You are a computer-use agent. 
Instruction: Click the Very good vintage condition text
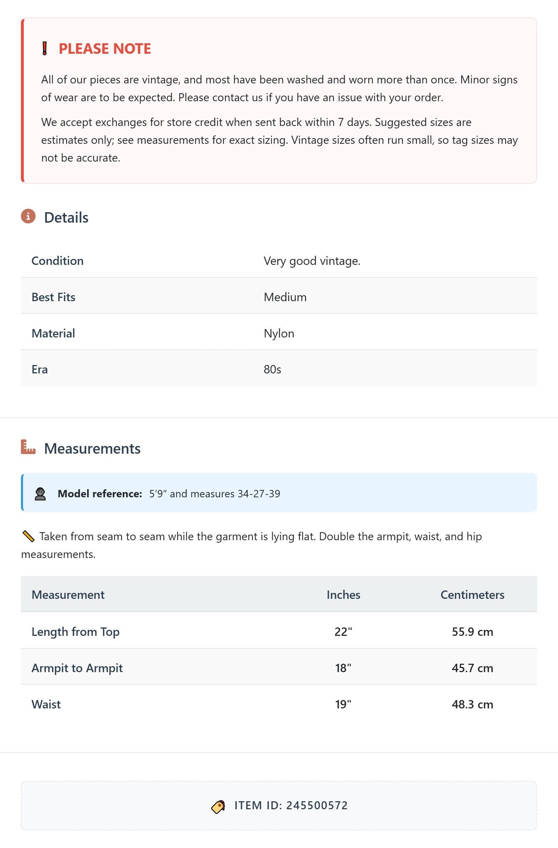point(312,261)
